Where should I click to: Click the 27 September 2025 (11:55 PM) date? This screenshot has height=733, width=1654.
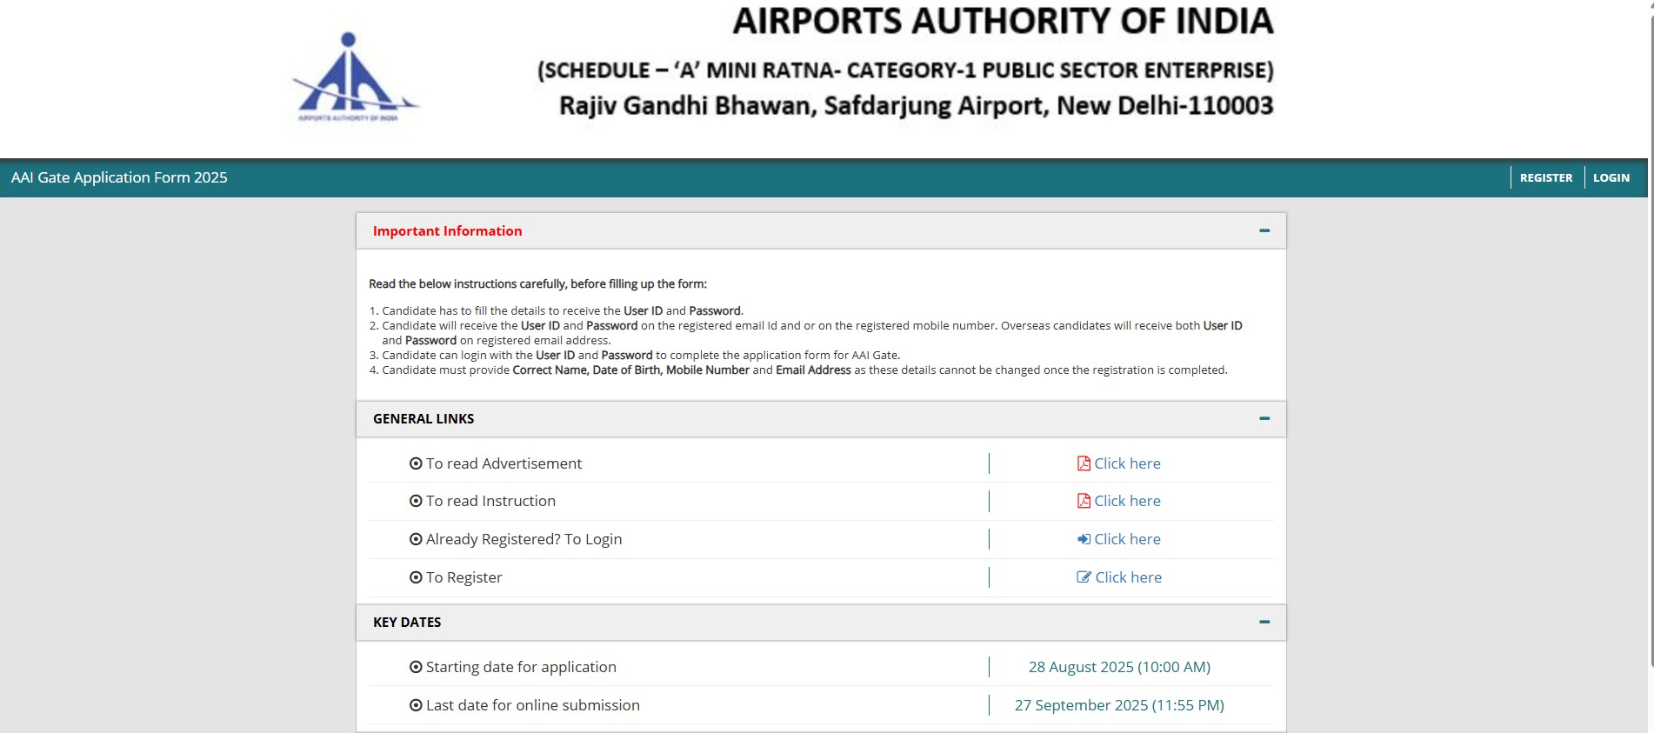(x=1119, y=705)
